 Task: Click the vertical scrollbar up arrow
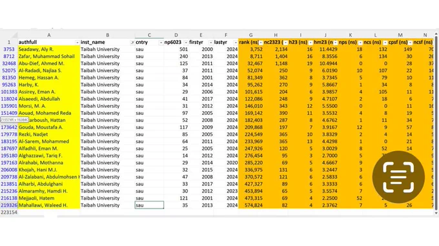click(x=436, y=34)
